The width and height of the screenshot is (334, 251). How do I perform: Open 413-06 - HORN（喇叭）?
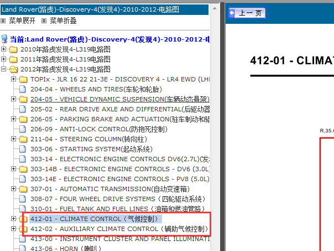pos(66,248)
